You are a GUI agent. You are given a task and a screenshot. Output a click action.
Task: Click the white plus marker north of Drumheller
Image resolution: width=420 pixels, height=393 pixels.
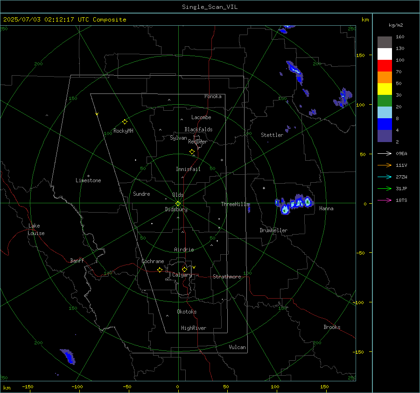(264, 188)
